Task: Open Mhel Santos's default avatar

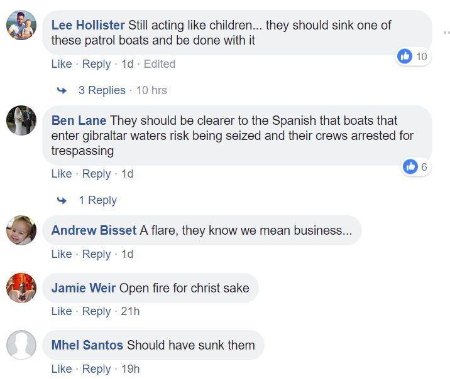Action: click(x=21, y=345)
